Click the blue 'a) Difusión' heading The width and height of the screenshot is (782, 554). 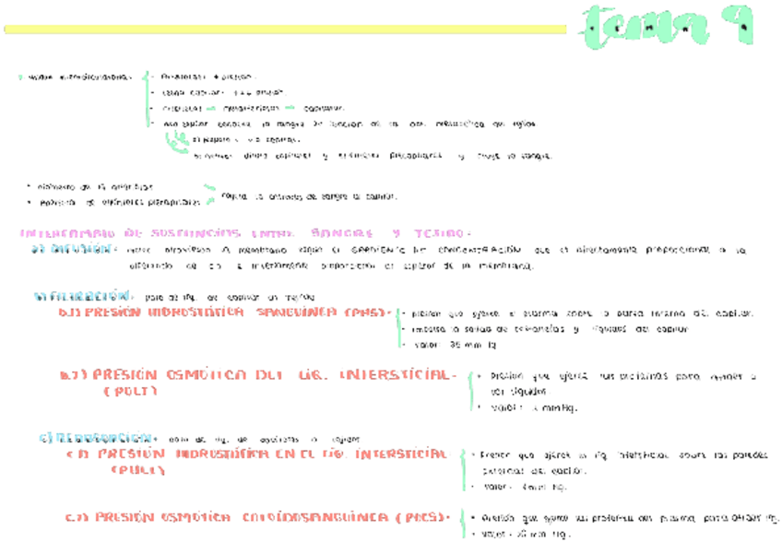pos(73,249)
